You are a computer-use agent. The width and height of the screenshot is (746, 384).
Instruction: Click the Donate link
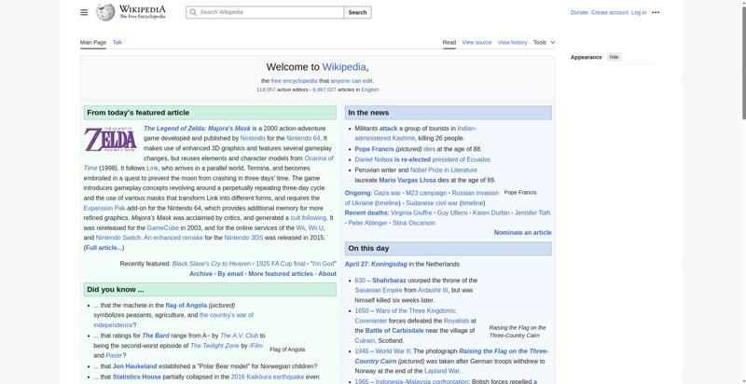579,12
